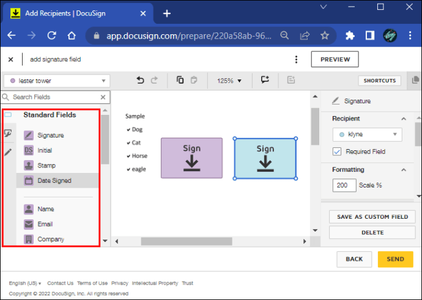Viewport: 422px width, 300px height.
Task: Click the yellow SEND button
Action: [x=395, y=259]
